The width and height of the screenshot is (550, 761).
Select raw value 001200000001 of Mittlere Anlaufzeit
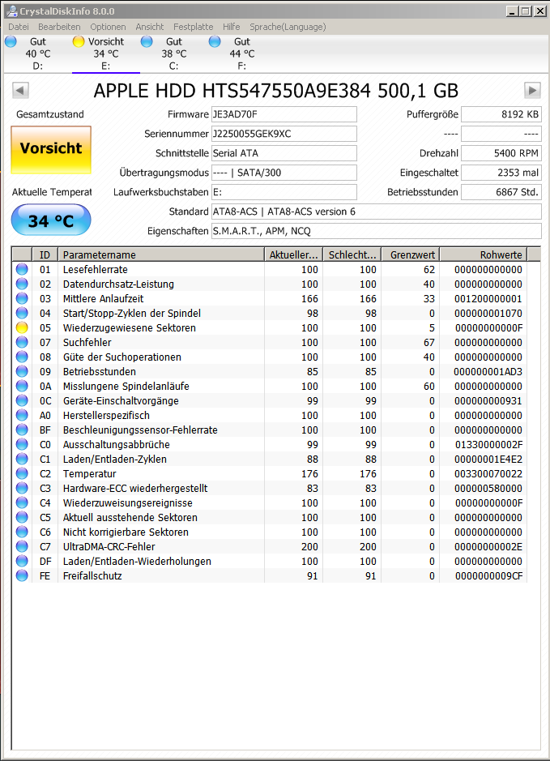(488, 298)
